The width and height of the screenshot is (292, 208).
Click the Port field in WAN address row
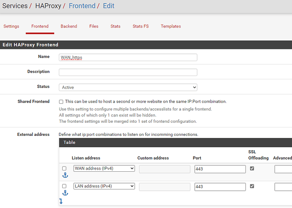pyautogui.click(x=220, y=169)
